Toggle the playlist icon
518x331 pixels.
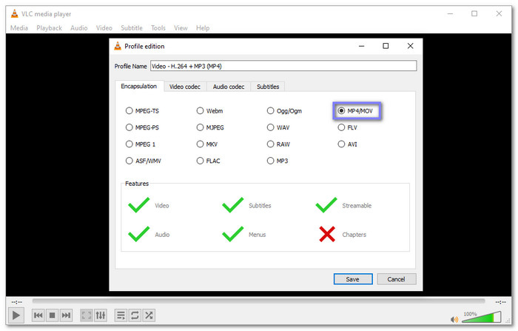[121, 315]
